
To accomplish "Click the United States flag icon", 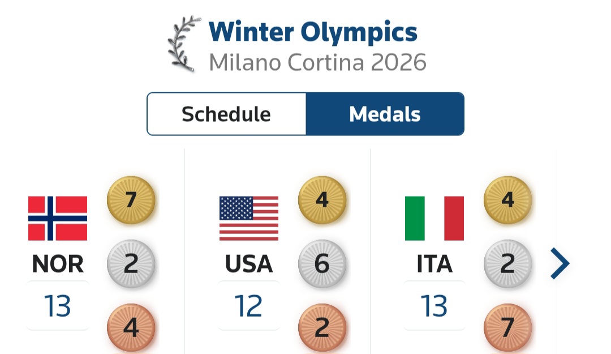I will click(x=249, y=218).
